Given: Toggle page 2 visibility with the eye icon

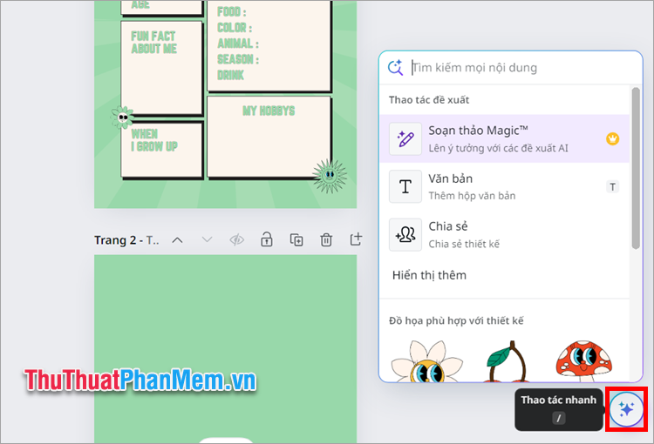Looking at the screenshot, I should pyautogui.click(x=236, y=239).
